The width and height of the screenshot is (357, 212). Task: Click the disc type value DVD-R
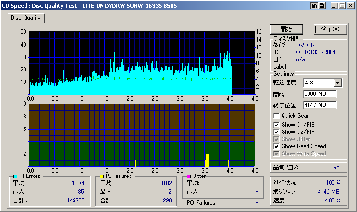306,45
